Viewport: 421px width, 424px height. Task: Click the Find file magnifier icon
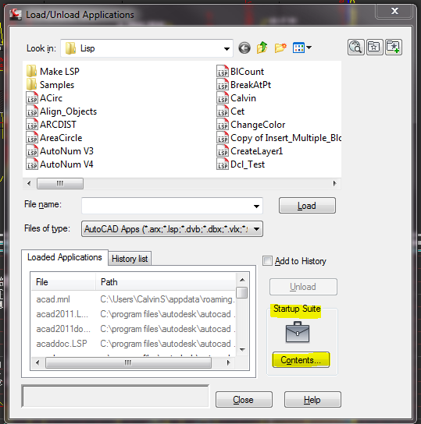click(355, 48)
